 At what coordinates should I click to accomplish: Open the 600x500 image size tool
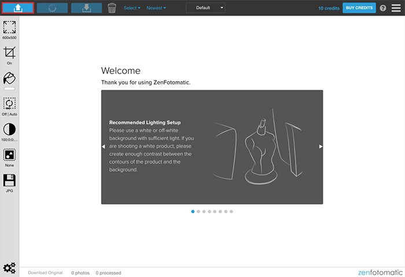tap(9, 27)
